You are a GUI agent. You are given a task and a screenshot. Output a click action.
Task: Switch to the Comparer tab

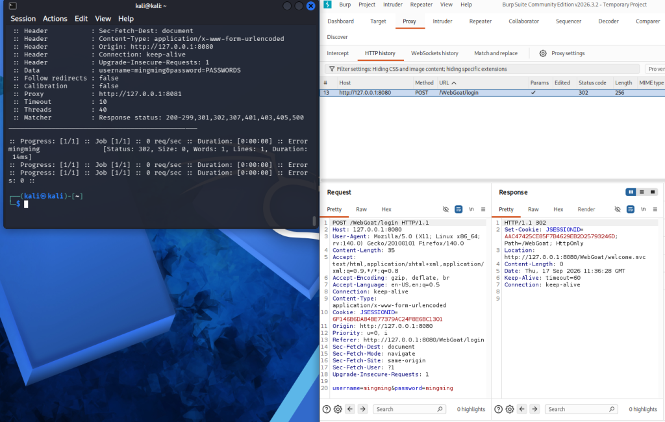[647, 21]
